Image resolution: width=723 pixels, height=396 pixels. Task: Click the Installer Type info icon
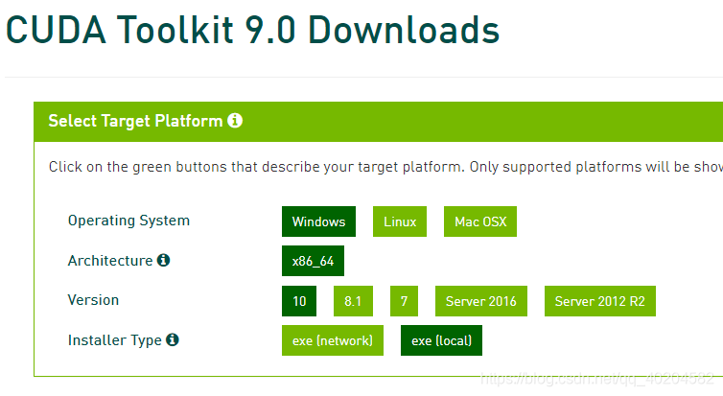click(173, 339)
